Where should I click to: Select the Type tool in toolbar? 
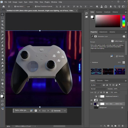pos(2,73)
